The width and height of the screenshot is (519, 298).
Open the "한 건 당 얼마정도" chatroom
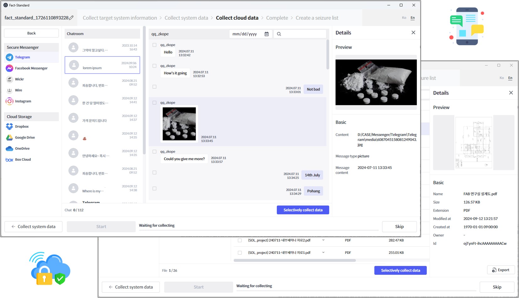pyautogui.click(x=102, y=100)
